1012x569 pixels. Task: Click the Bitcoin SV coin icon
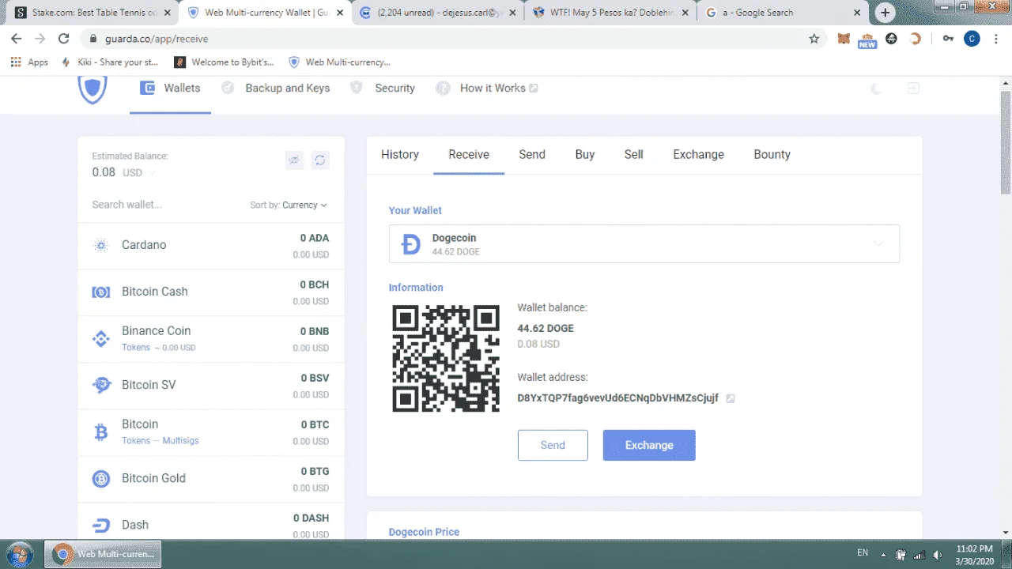click(101, 385)
